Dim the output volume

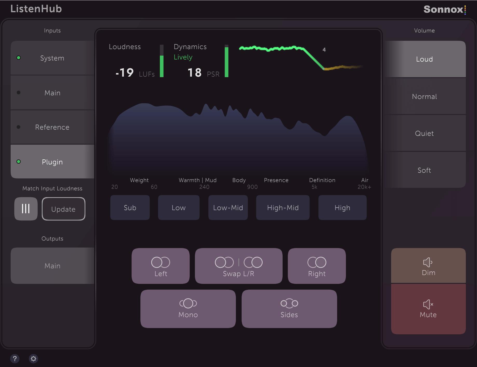(428, 265)
